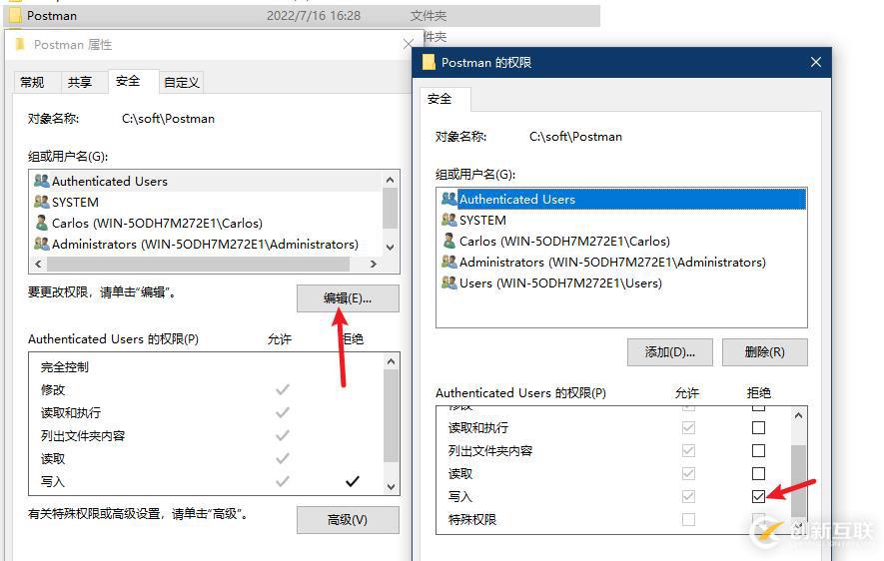Open 高级(V) advanced settings button

point(348,519)
